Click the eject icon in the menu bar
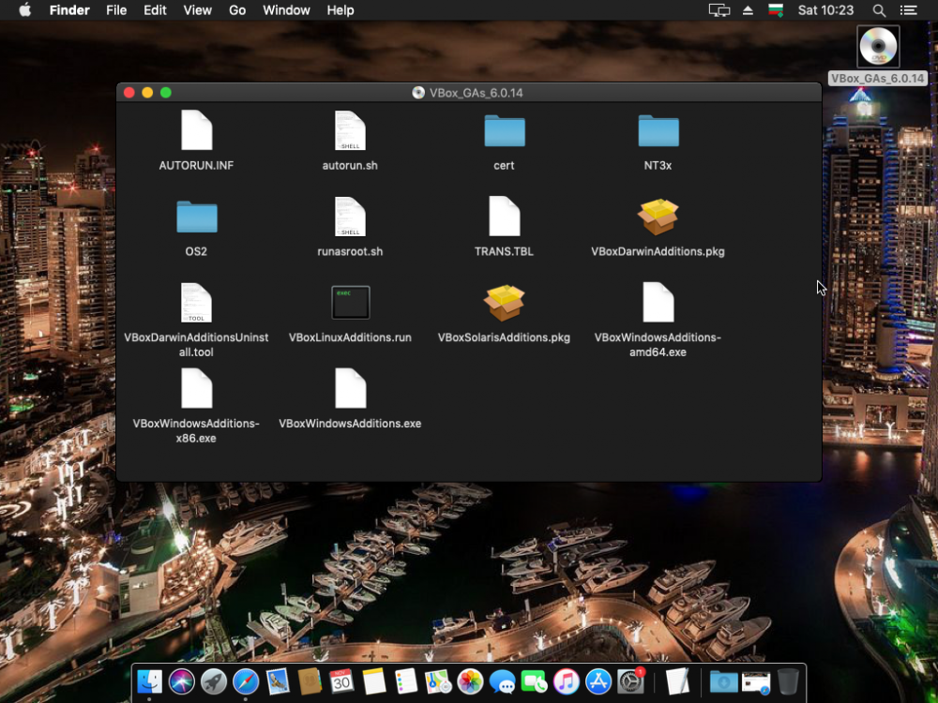The width and height of the screenshot is (938, 703). click(748, 10)
